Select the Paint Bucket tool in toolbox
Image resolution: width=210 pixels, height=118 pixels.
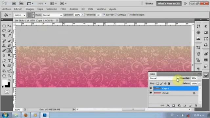pyautogui.click(x=10, y=50)
